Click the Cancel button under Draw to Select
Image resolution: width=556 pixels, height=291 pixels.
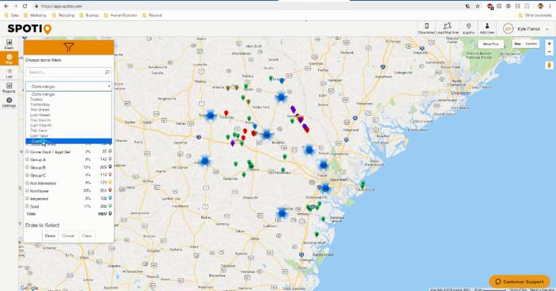(69, 236)
